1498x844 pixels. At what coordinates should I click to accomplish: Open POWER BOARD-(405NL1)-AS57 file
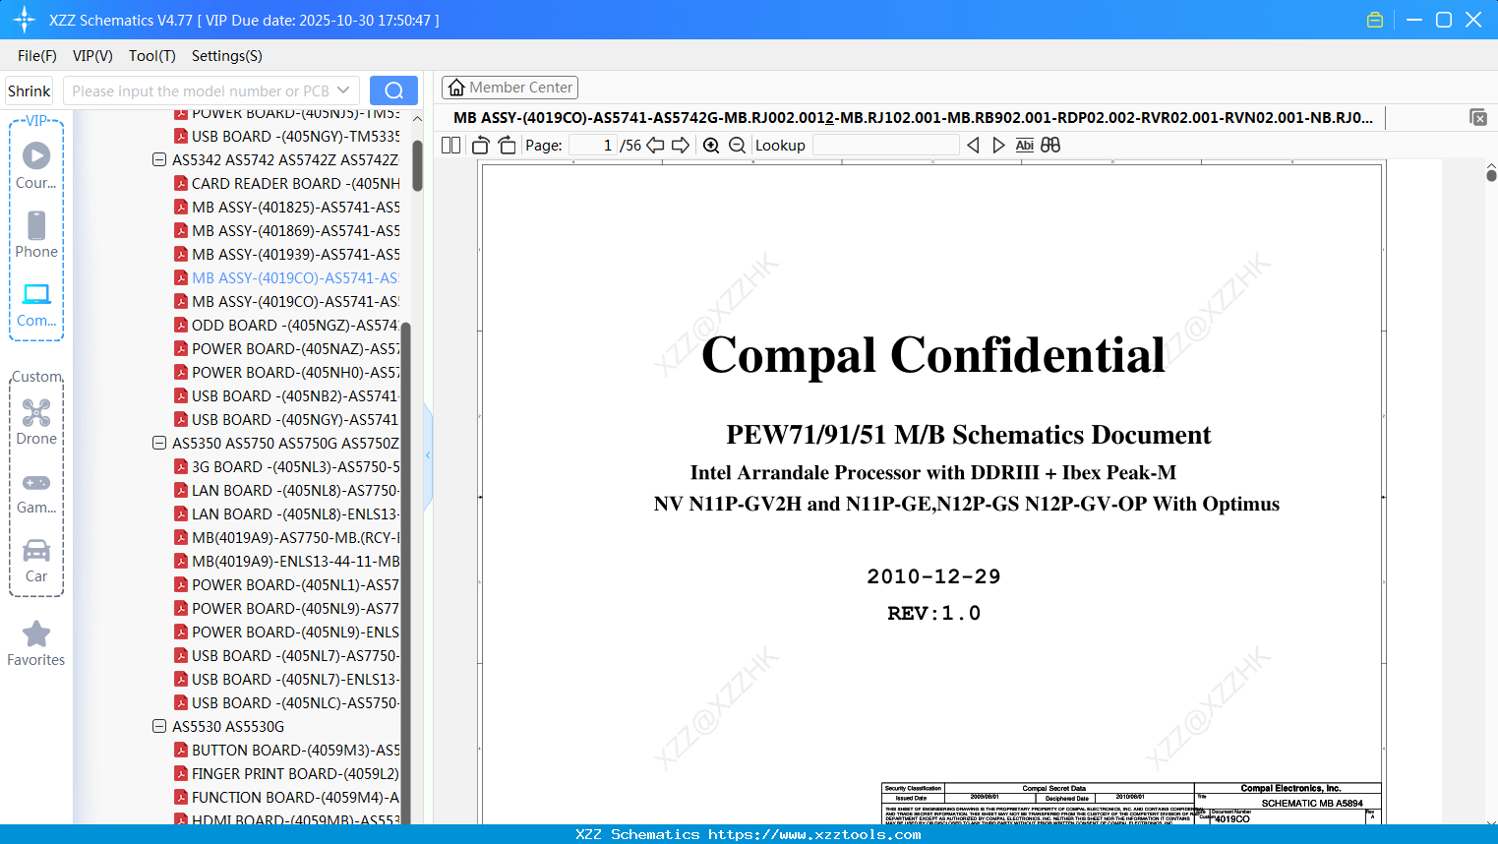point(287,584)
